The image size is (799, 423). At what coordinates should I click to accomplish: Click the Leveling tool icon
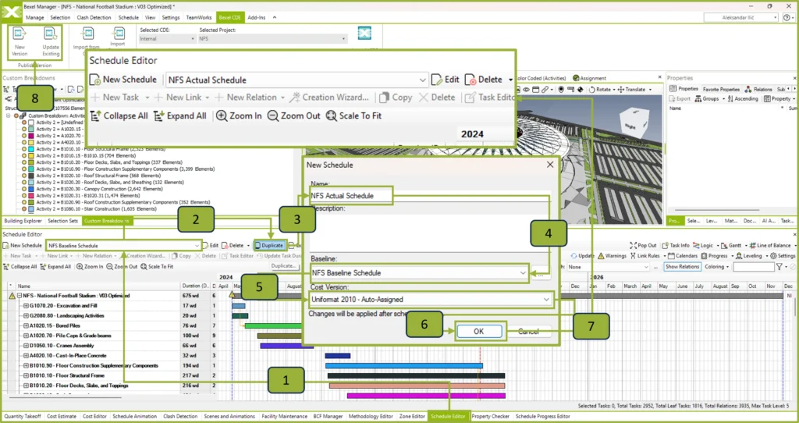pyautogui.click(x=739, y=255)
